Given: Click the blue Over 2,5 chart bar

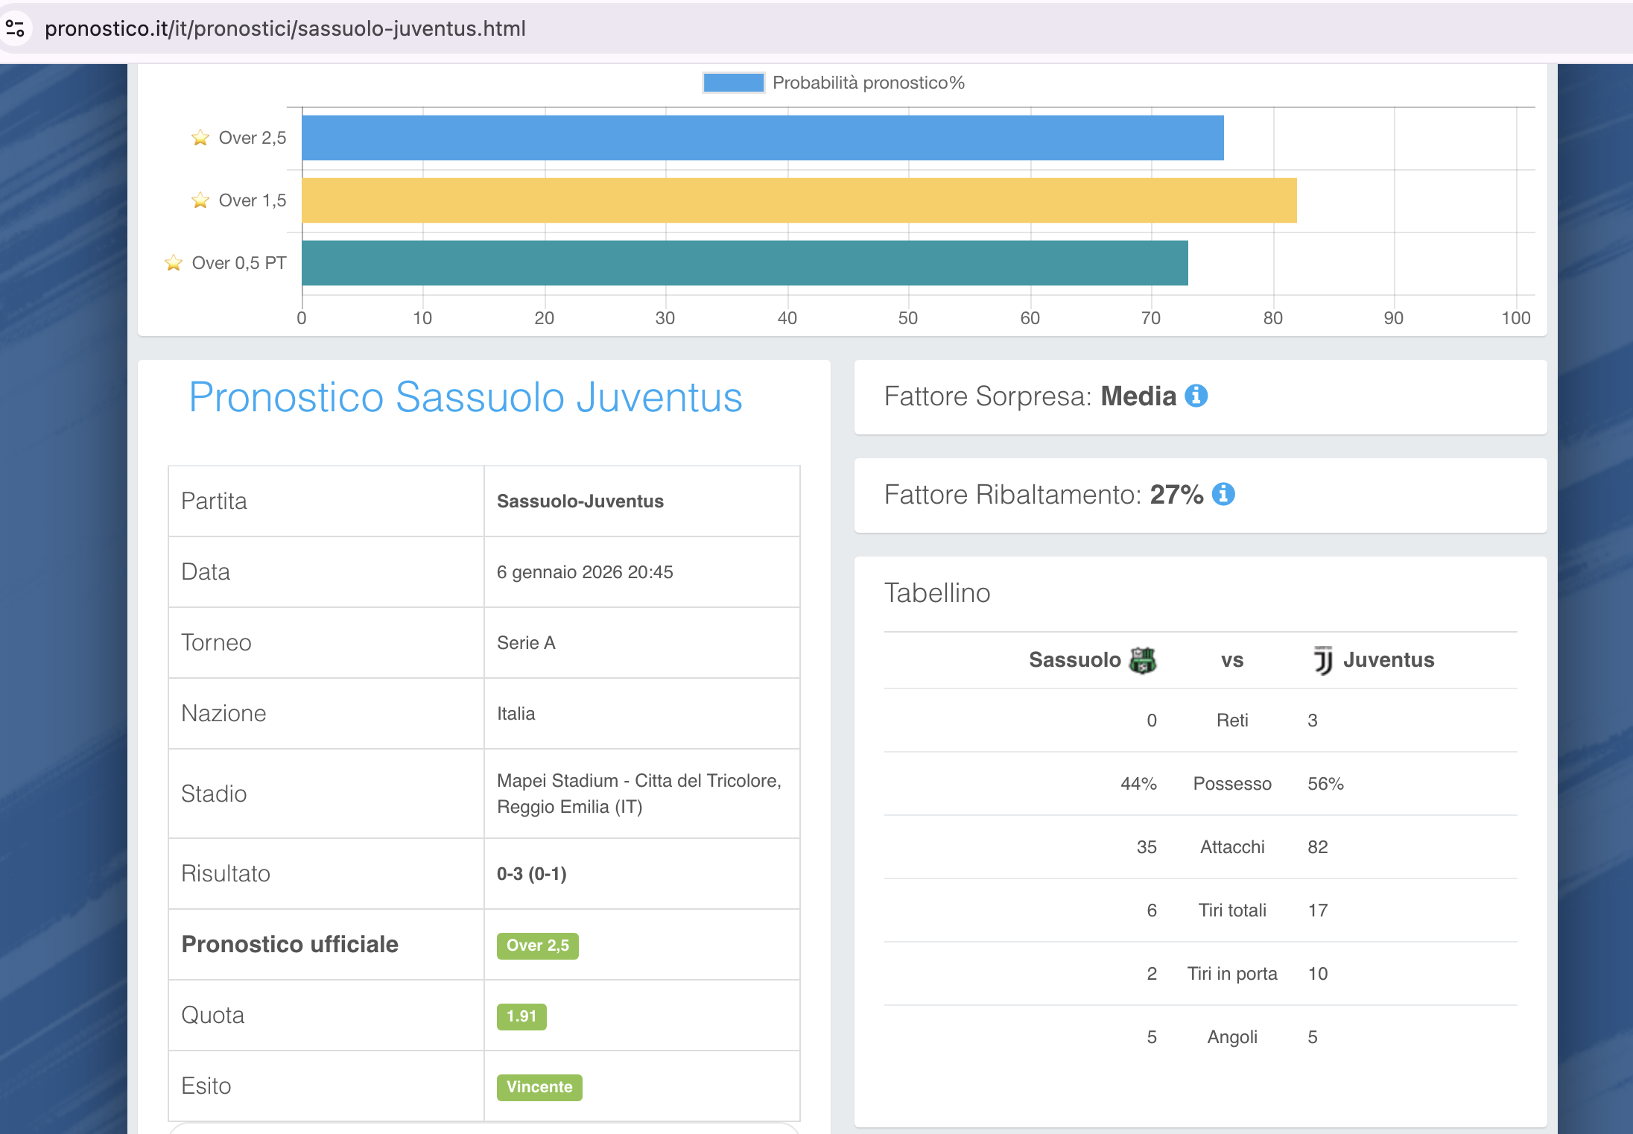Looking at the screenshot, I should [x=761, y=138].
